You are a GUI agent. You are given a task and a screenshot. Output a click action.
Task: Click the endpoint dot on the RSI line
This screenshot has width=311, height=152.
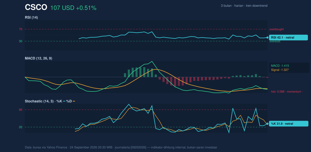click(x=267, y=37)
